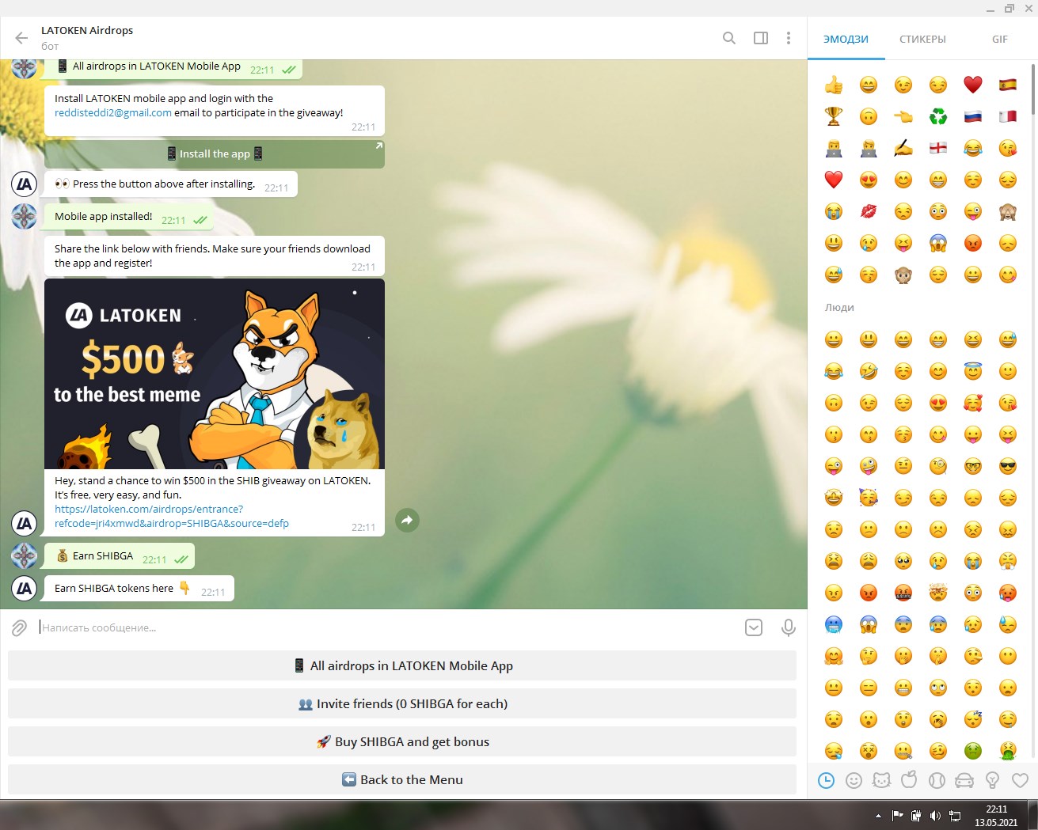The width and height of the screenshot is (1038, 830).
Task: Forward the SHIB giveaway message
Action: (407, 520)
